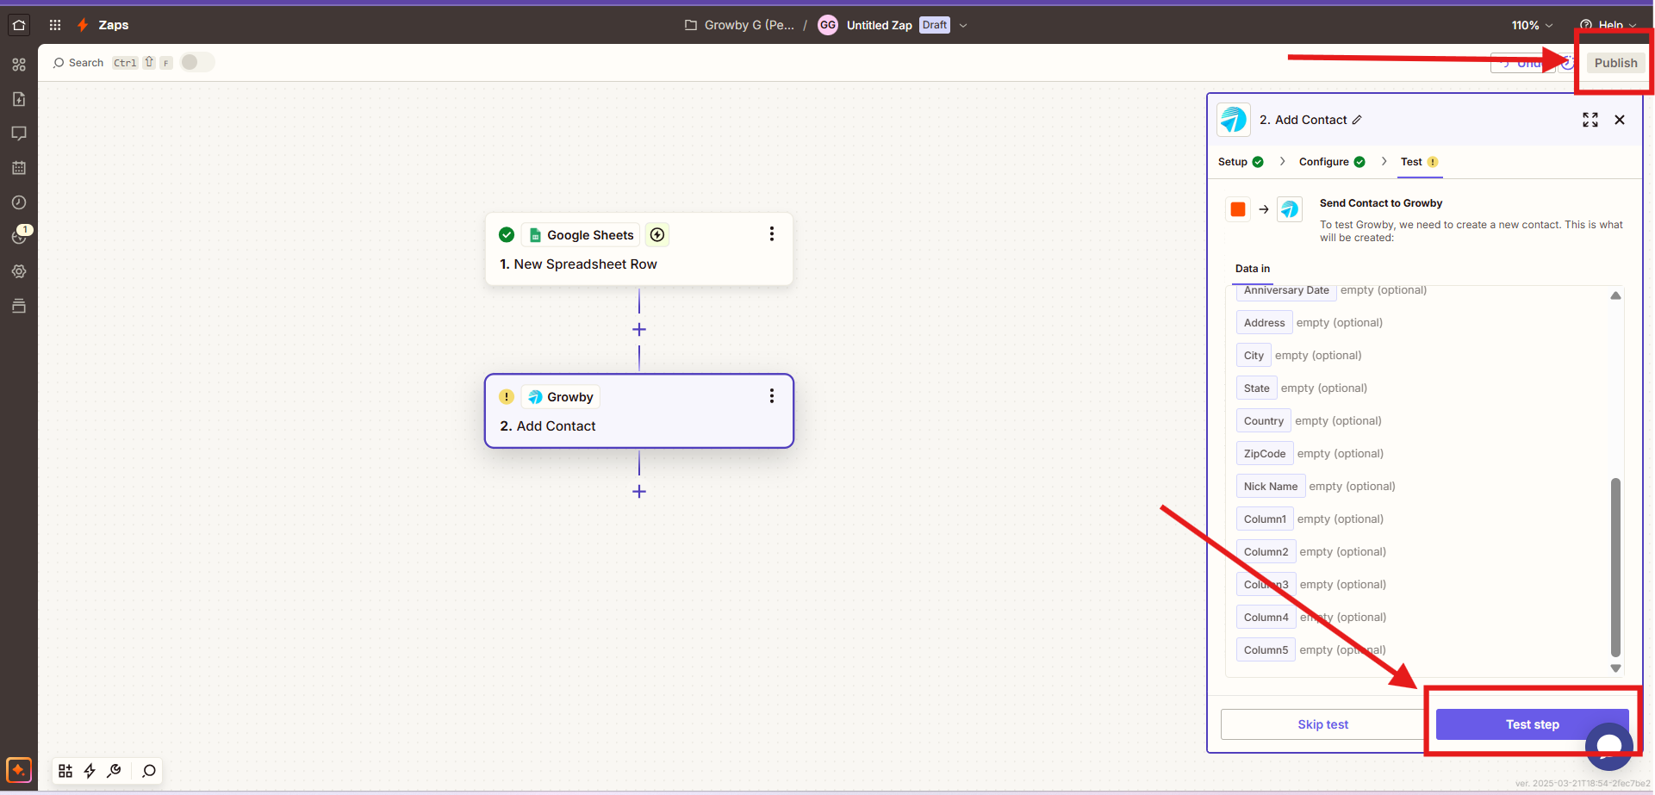Close the Add Contact step panel
This screenshot has width=1655, height=795.
coord(1620,120)
